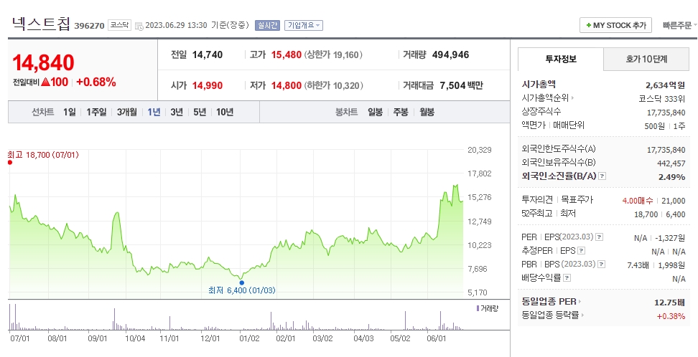Click the 동일업종 PER value 12.75배

point(669,303)
